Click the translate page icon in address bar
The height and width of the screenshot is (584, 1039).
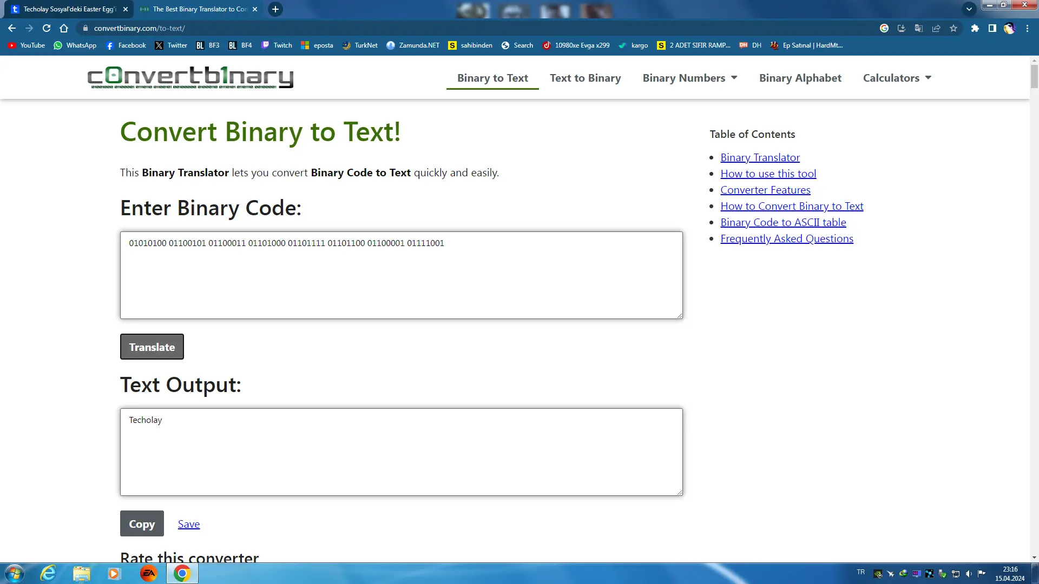(919, 28)
